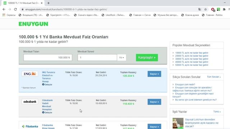Open a new tab with the plus button
Image resolution: width=230 pixels, height=129 pixels.
(x=49, y=3)
